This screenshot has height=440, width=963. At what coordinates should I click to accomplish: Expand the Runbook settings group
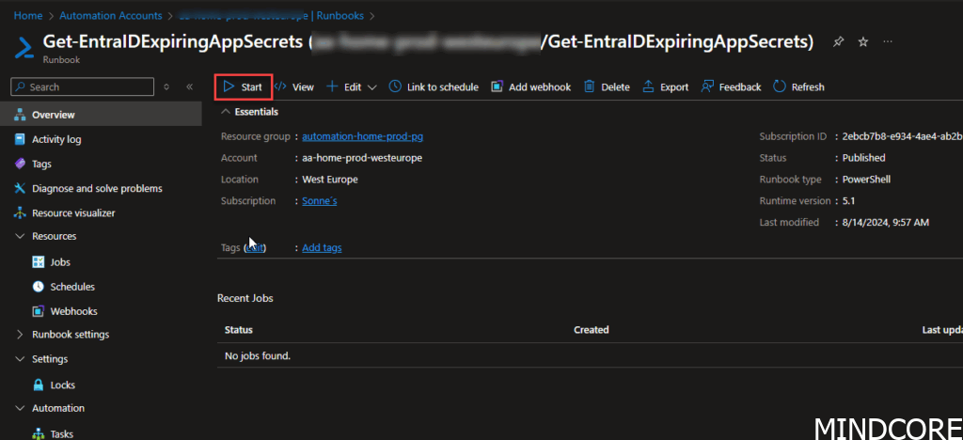(21, 335)
